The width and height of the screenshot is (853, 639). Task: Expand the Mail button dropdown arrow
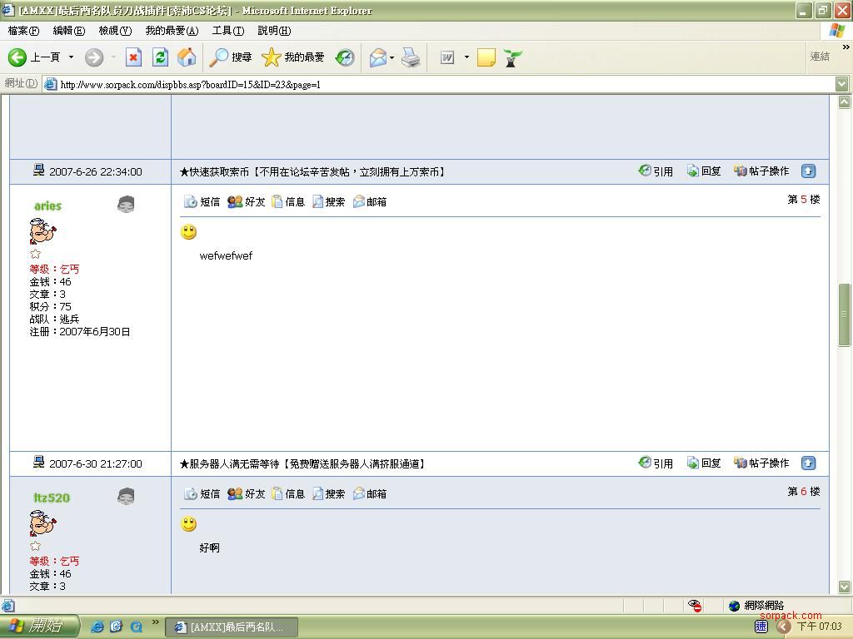[392, 57]
